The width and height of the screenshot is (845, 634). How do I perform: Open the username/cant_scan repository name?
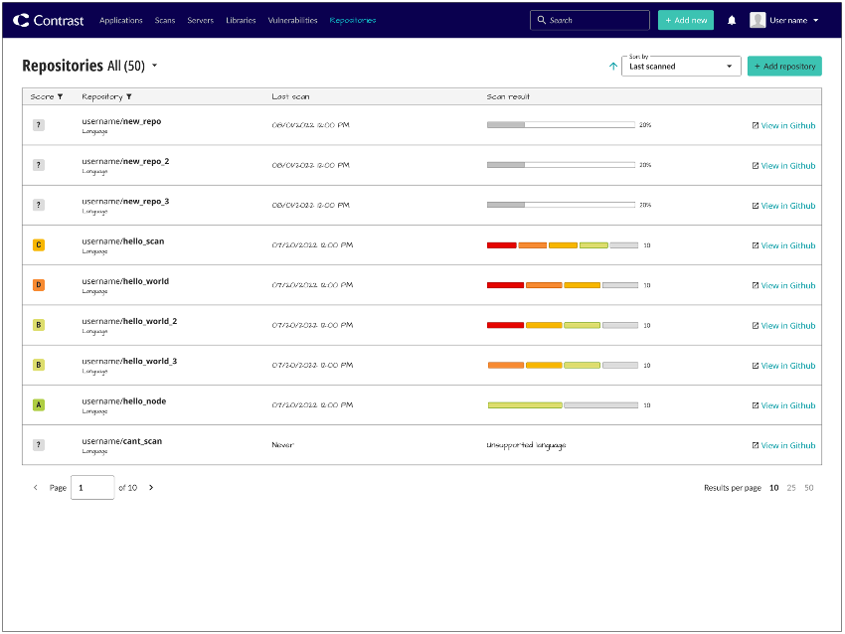point(122,441)
